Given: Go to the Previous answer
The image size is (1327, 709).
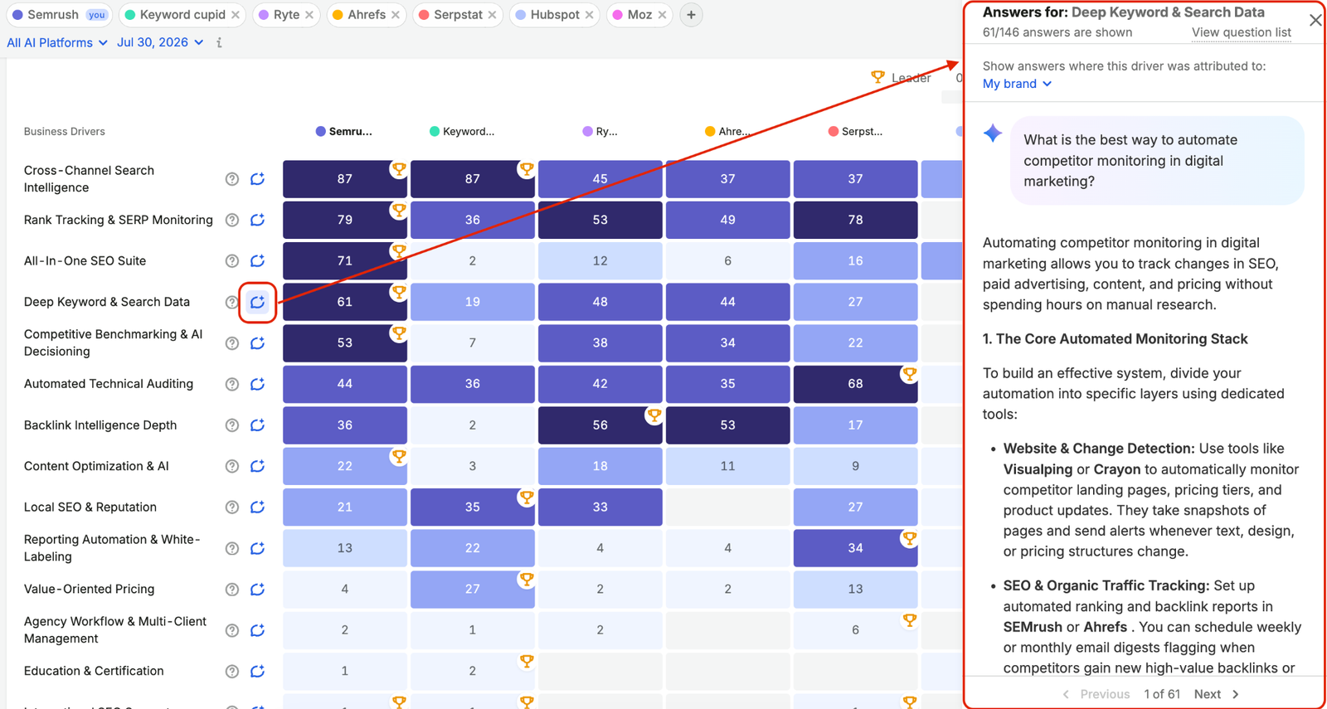Looking at the screenshot, I should (1096, 694).
